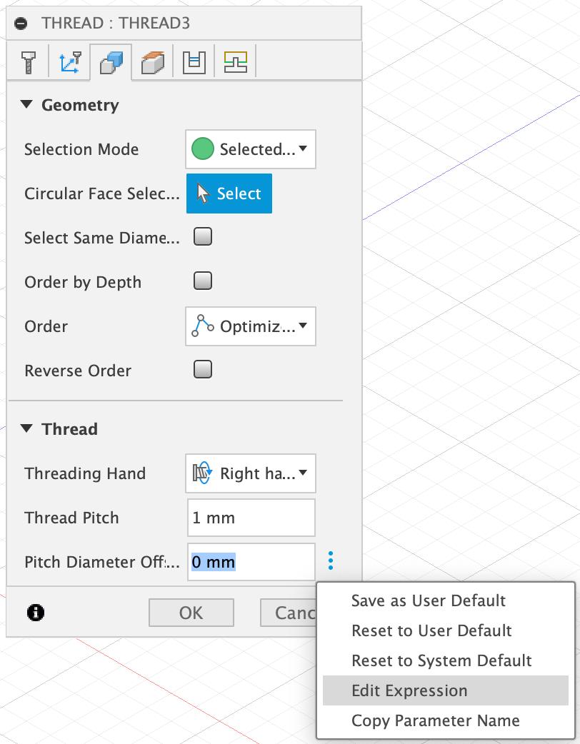This screenshot has height=744, width=580.
Task: Choose Save as User Default
Action: point(445,600)
